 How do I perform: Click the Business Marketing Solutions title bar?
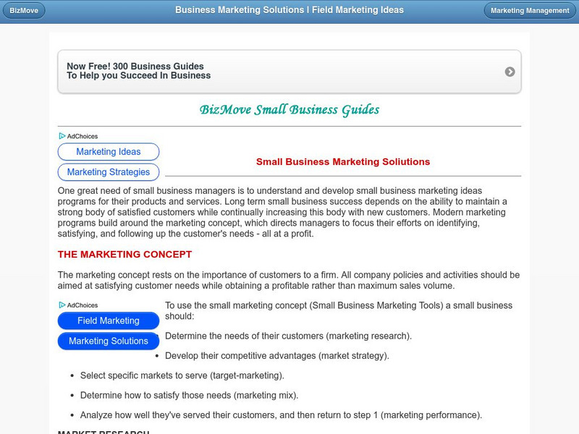(x=289, y=10)
